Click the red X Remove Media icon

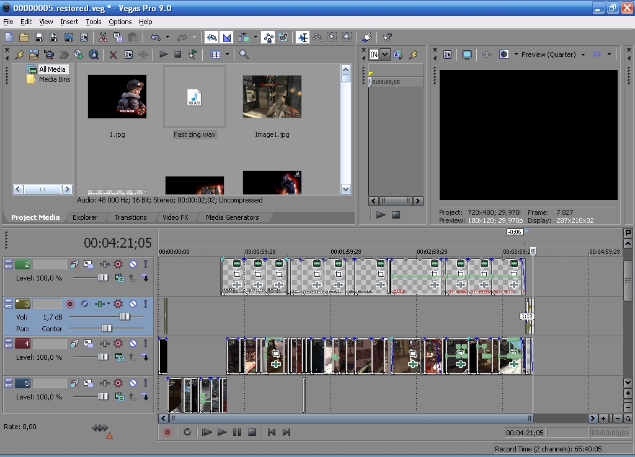pos(113,54)
